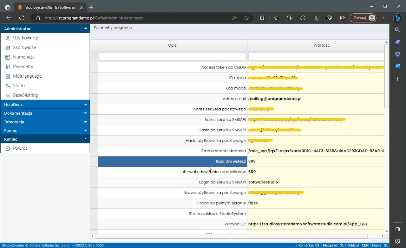Open the SSJob sidebar entry

click(x=19, y=86)
